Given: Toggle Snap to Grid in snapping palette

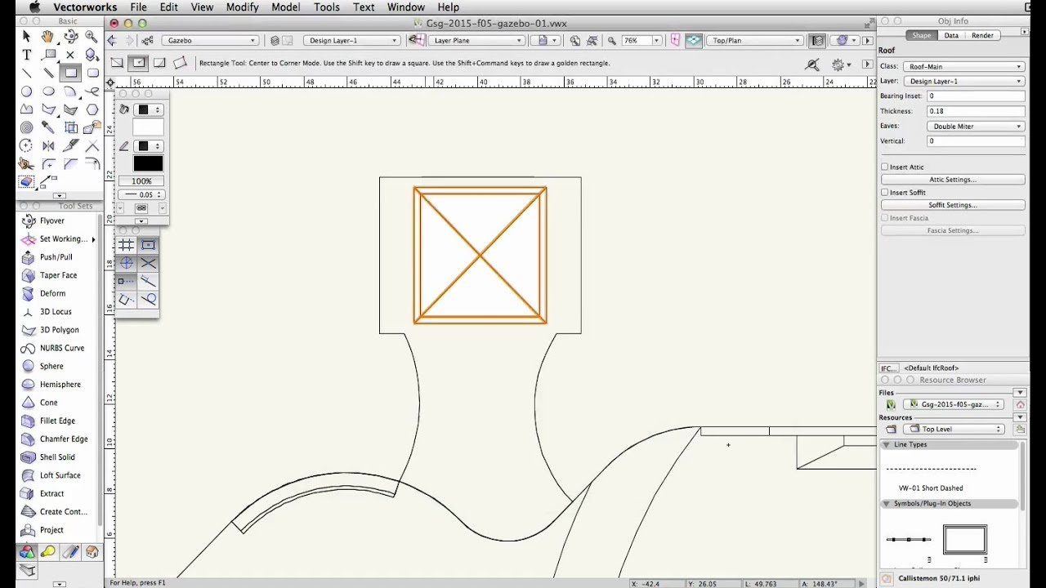Looking at the screenshot, I should point(127,244).
